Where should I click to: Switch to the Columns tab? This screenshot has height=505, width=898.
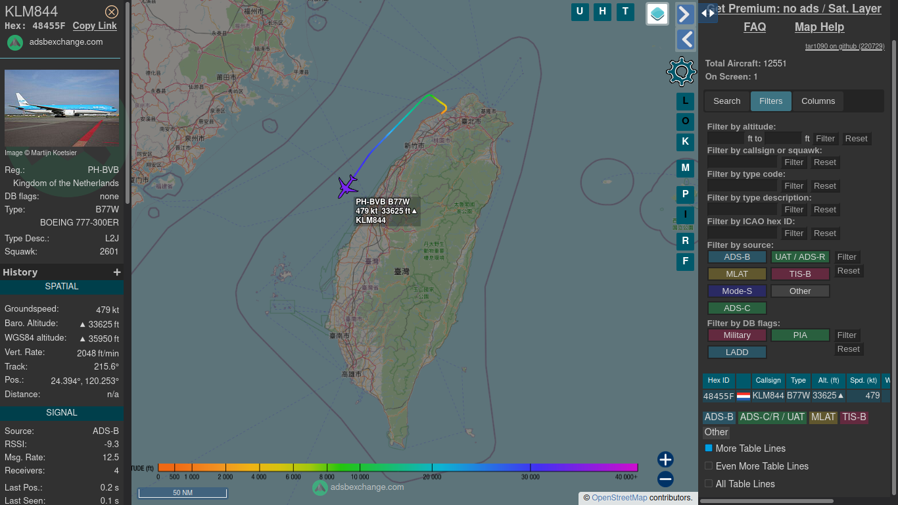[x=818, y=101]
